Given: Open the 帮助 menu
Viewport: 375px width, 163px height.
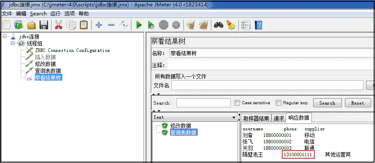Looking at the screenshot, I should 84,14.
